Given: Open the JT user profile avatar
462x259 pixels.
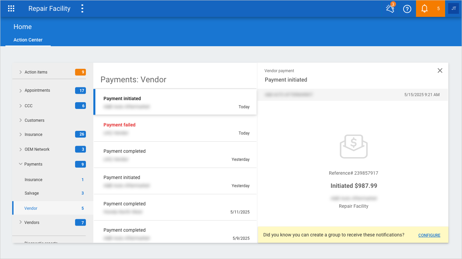Looking at the screenshot, I should [x=454, y=8].
